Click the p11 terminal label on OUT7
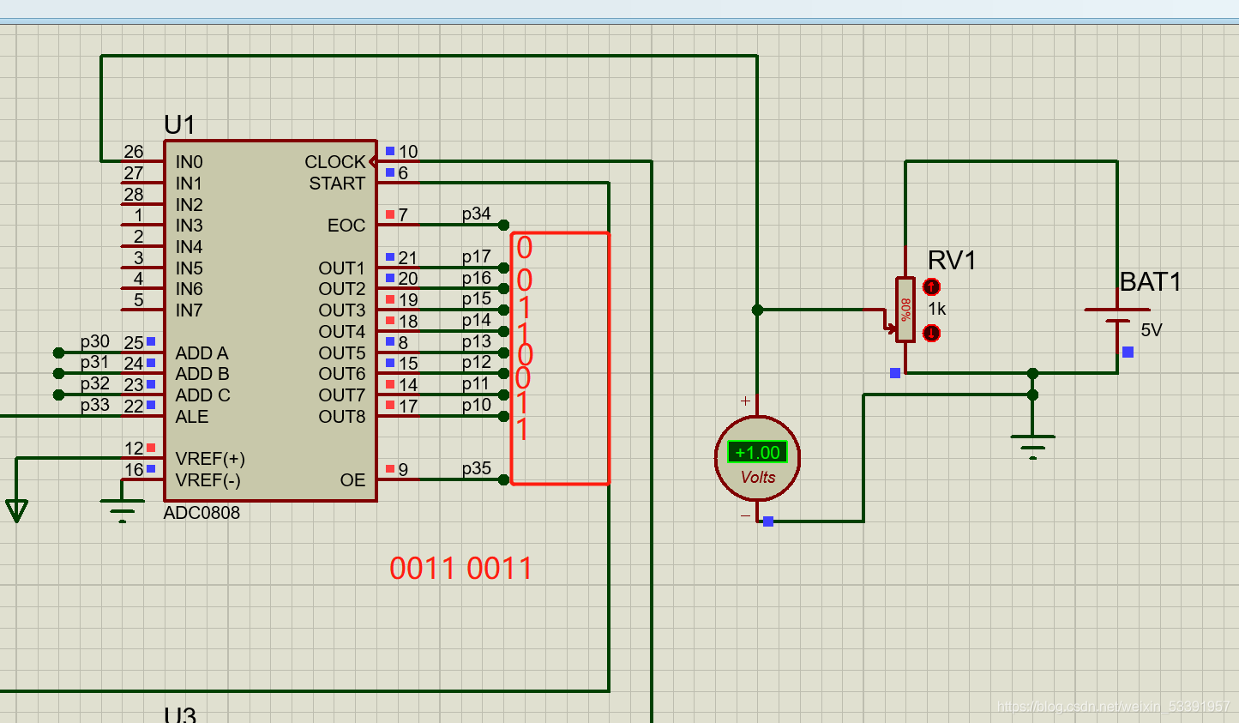This screenshot has width=1239, height=723. [x=477, y=383]
